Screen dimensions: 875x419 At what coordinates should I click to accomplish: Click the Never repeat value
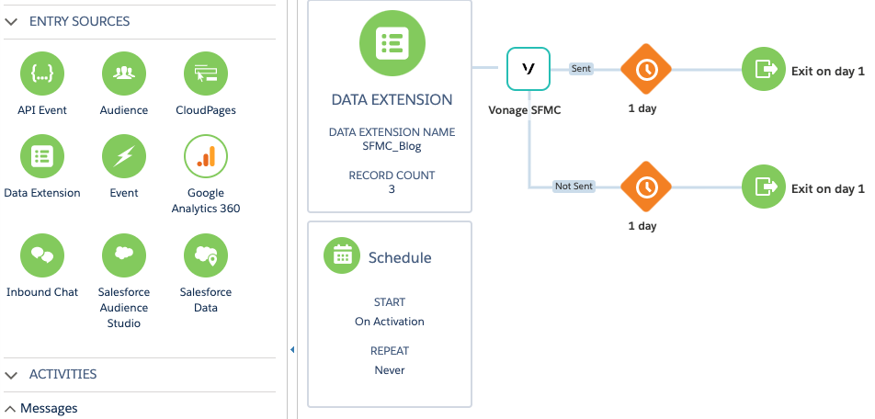(x=390, y=370)
